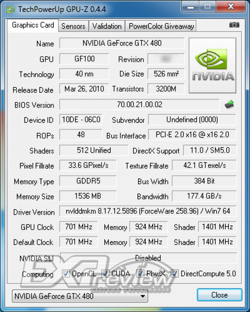
Task: Click the Texture Fillrate field 42.1 GTexel/s
Action: pyautogui.click(x=204, y=165)
